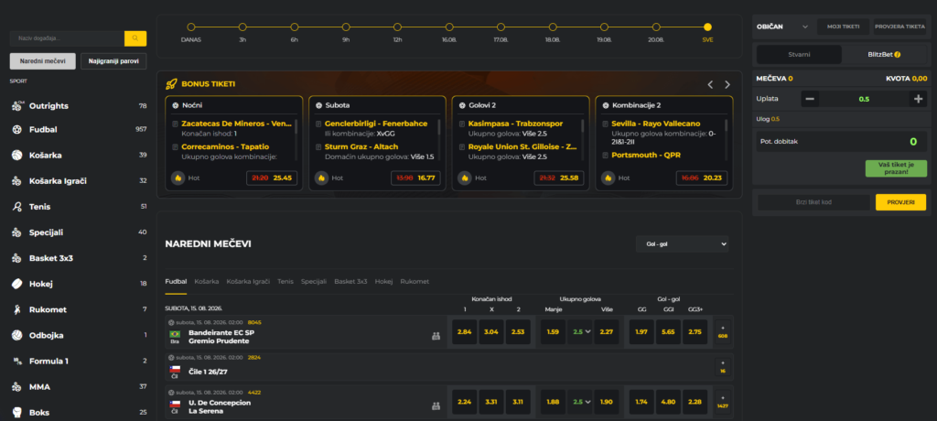
Task: Open stats icon for U. De Concepcion match
Action: point(436,406)
